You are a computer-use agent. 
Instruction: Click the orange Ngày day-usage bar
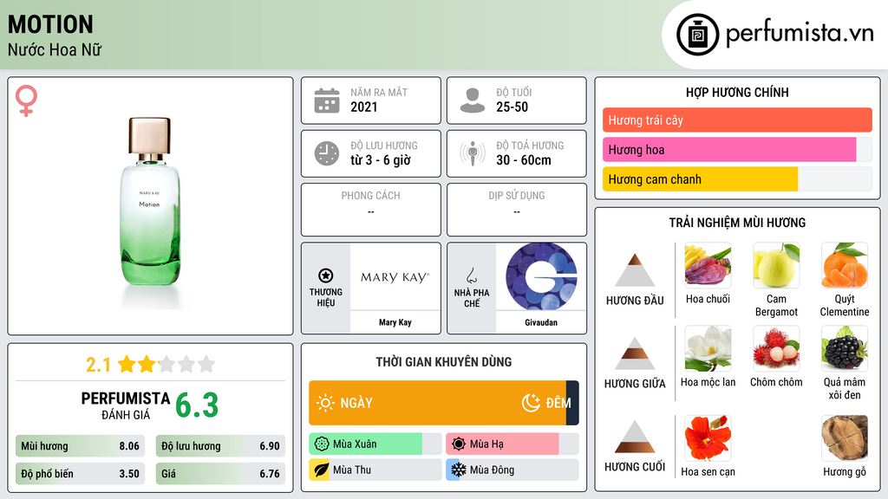pos(437,403)
